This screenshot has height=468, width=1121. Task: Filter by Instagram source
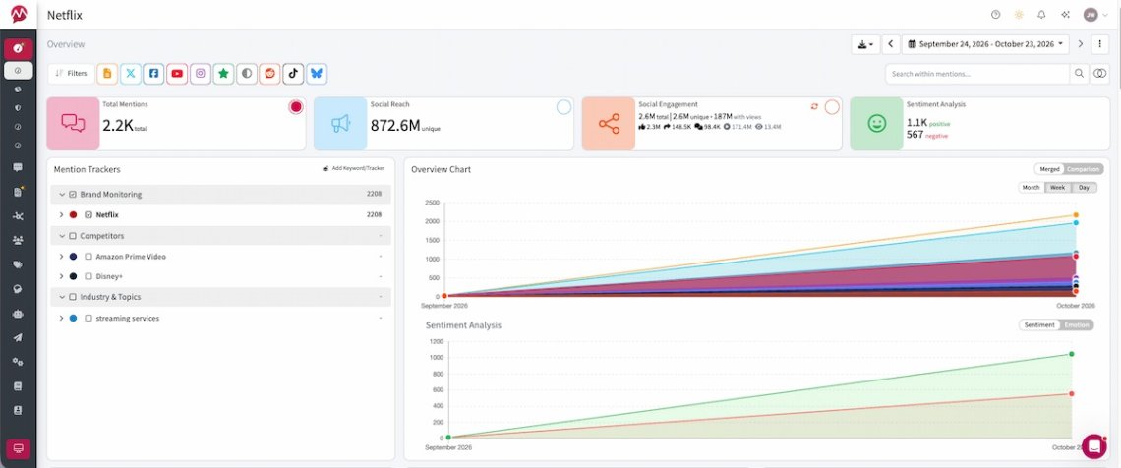[x=201, y=73]
